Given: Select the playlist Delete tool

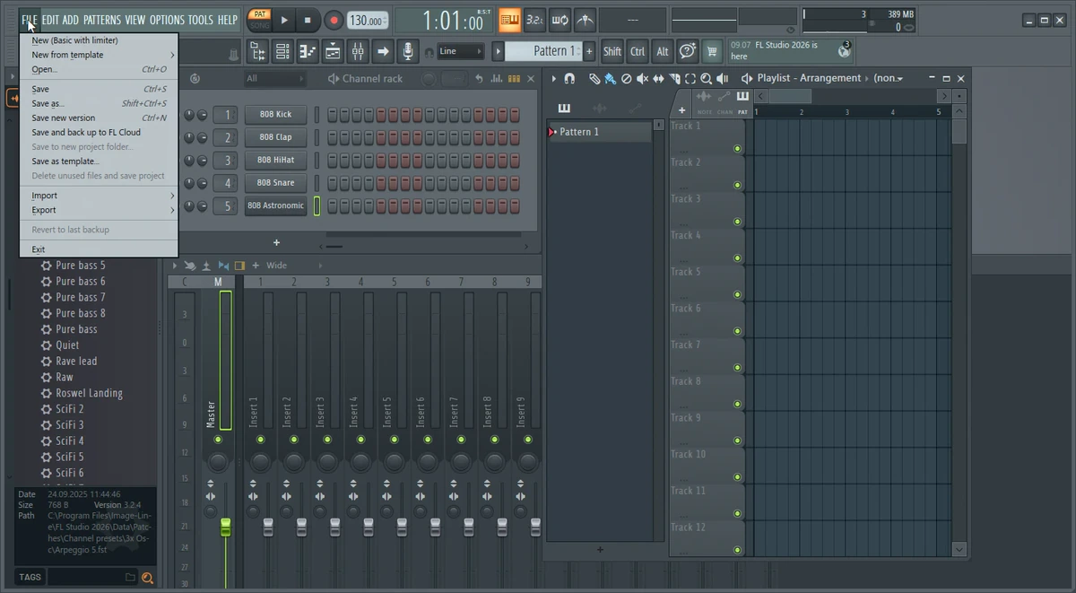Looking at the screenshot, I should (626, 79).
